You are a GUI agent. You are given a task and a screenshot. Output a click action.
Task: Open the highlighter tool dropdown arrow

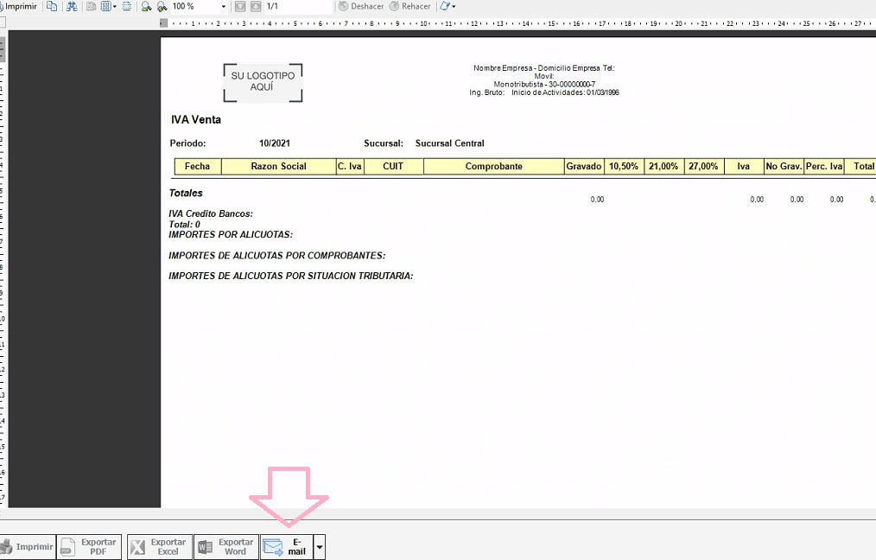pos(454,6)
